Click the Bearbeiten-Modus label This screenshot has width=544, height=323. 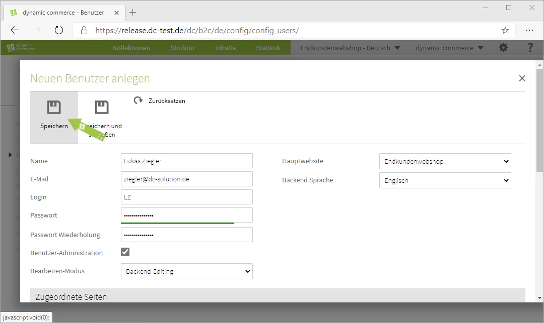tap(57, 271)
